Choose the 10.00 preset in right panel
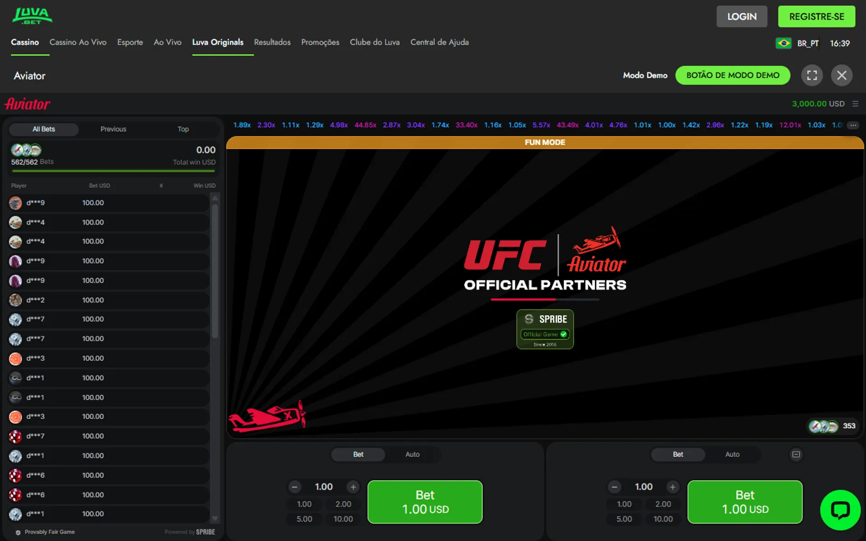 tap(663, 519)
